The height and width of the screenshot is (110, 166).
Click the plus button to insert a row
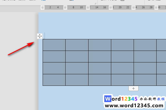pyautogui.click(x=133, y=89)
